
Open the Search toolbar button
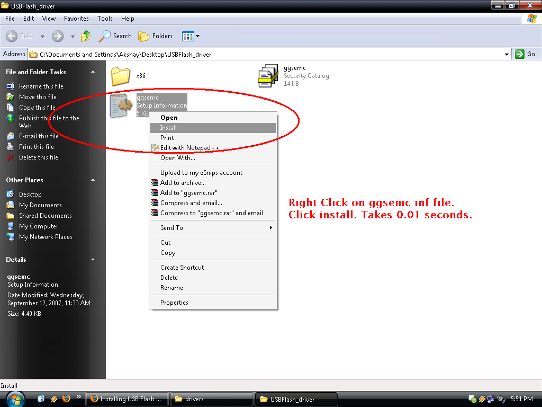[115, 36]
